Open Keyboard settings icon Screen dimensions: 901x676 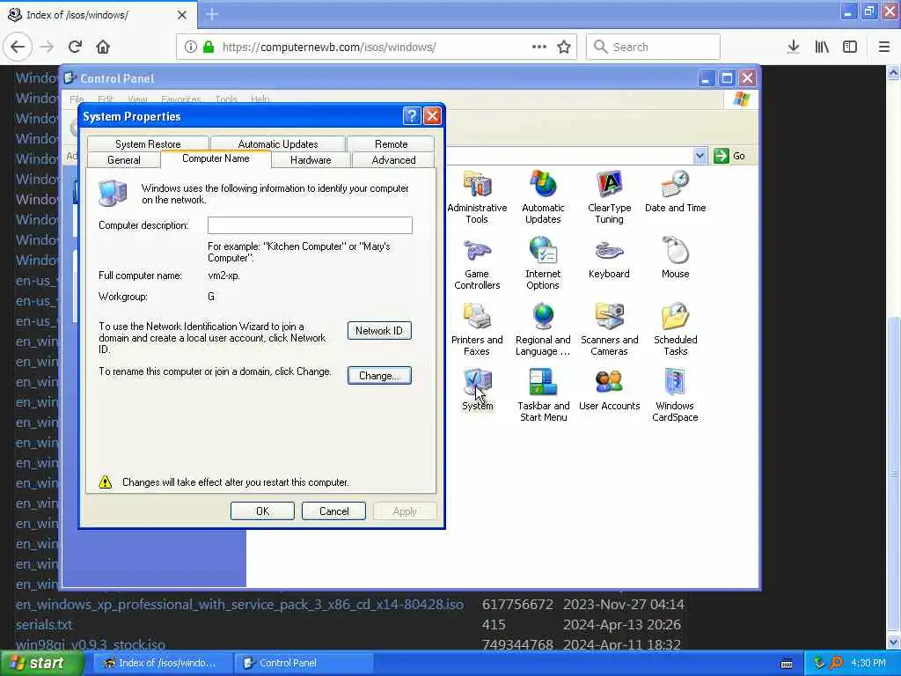(x=609, y=258)
